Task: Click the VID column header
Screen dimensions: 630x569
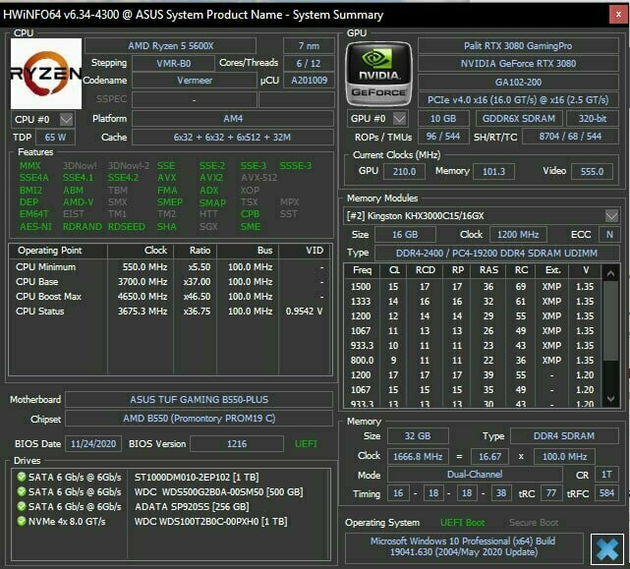Action: click(306, 251)
